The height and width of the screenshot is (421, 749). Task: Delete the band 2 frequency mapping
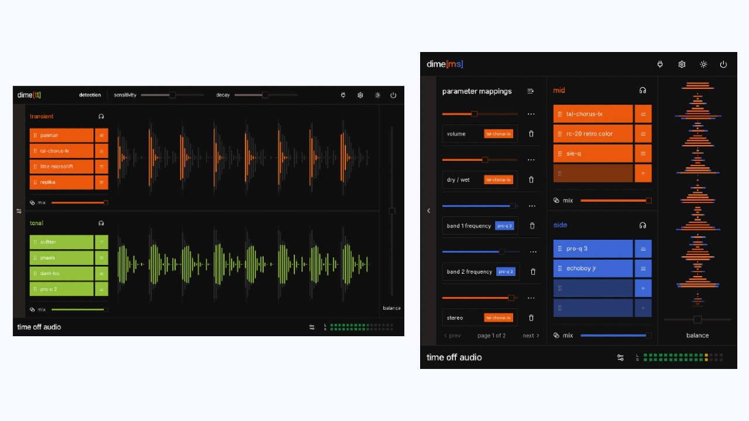coord(533,271)
